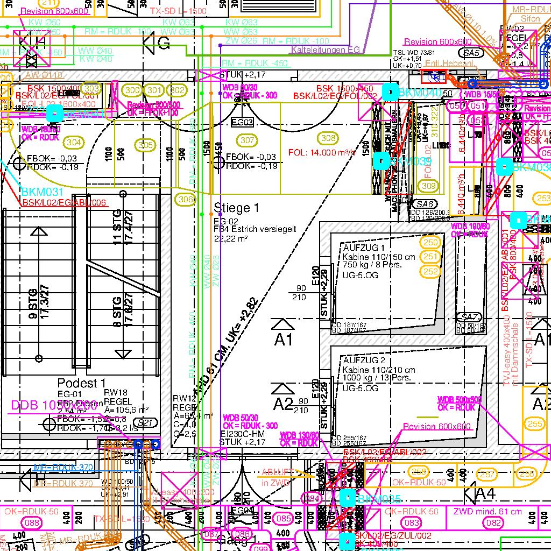Click 'Kabine 110/150 cm' text
This screenshot has width=551, height=551.
click(x=379, y=257)
